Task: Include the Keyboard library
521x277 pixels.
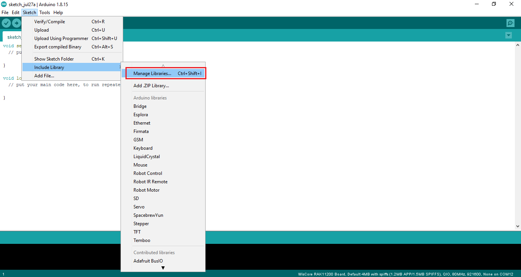Action: (x=163, y=148)
